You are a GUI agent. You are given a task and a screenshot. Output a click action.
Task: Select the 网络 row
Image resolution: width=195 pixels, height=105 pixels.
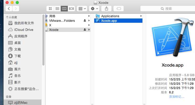68,16
